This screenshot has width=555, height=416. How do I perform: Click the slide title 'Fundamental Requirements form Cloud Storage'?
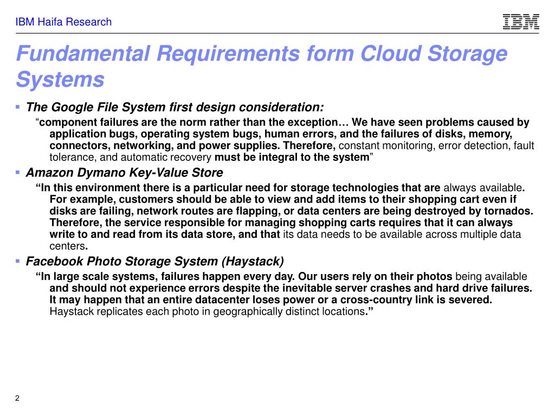(x=262, y=54)
